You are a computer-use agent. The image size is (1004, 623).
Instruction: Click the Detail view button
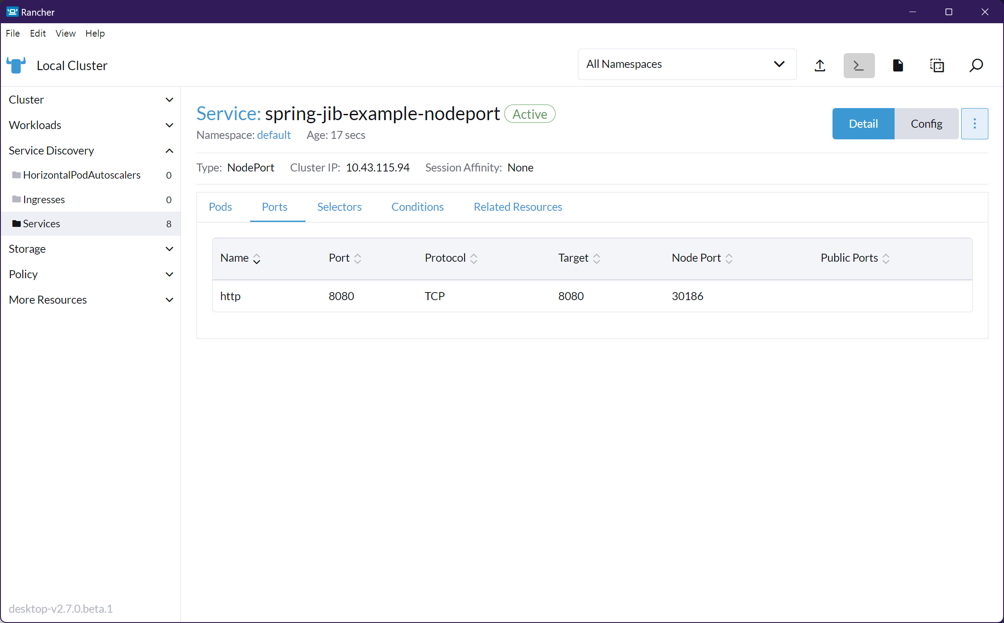click(863, 124)
